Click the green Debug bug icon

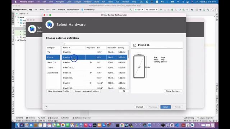tap(172, 10)
